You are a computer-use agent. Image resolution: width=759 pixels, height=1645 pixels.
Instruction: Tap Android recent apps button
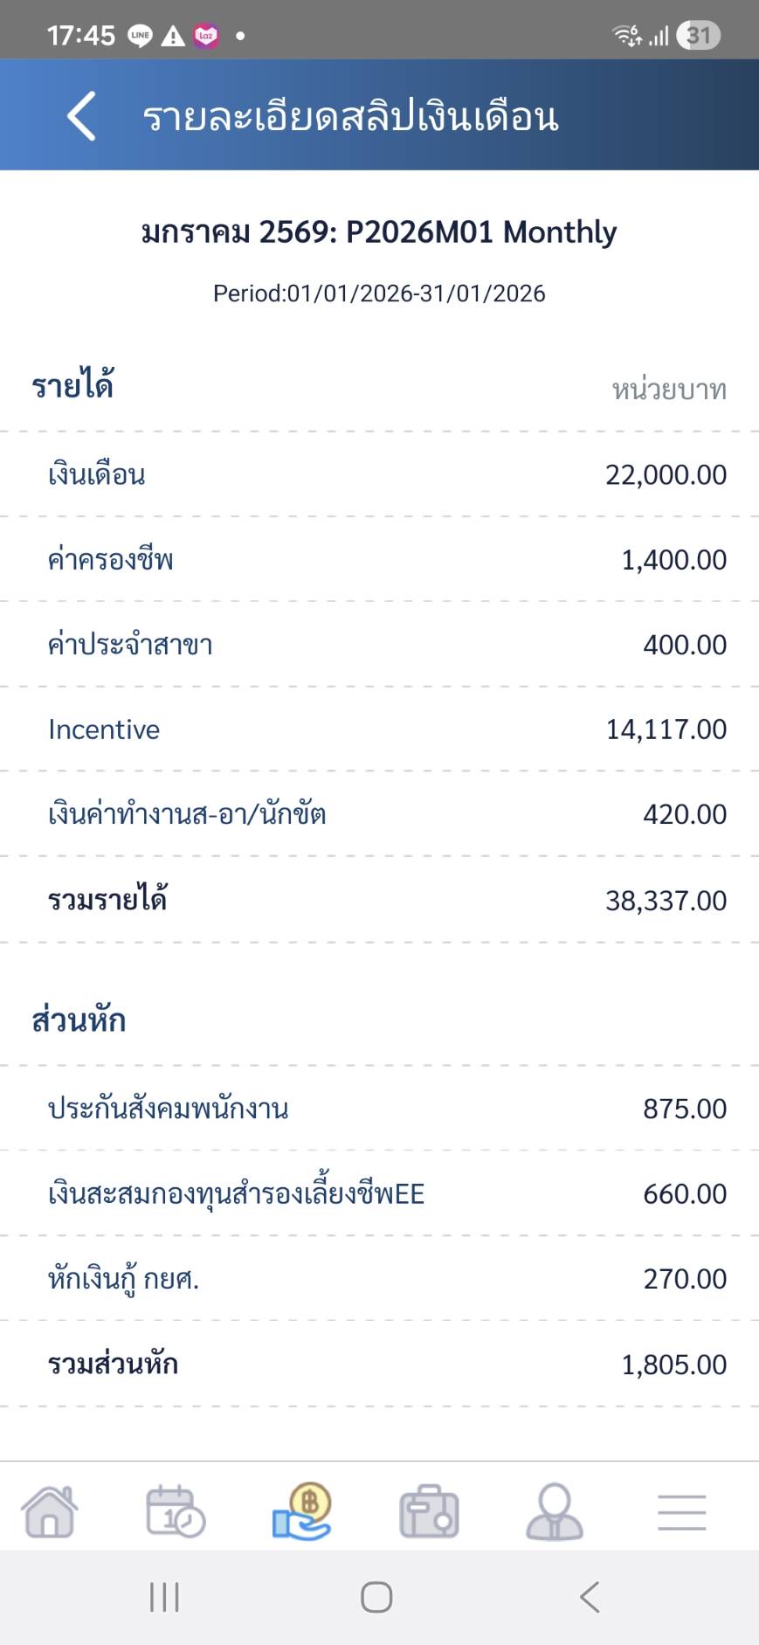click(164, 1597)
